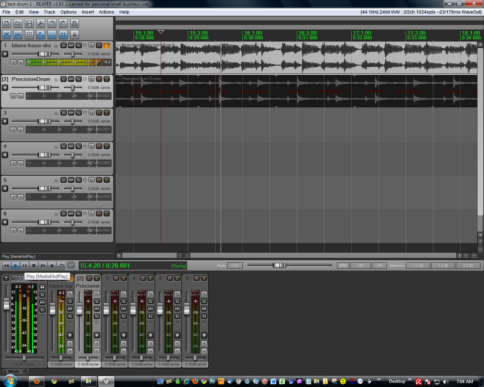The width and height of the screenshot is (484, 387).
Task: Toggle item grouping toolbar button
Action: pos(18,35)
